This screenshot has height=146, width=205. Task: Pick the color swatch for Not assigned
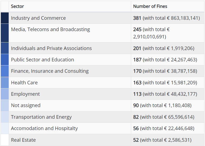click(5, 105)
